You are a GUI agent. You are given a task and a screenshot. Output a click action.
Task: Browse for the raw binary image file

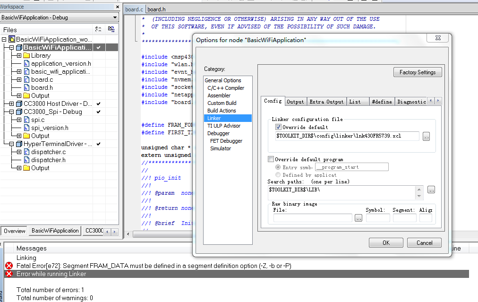(x=358, y=218)
